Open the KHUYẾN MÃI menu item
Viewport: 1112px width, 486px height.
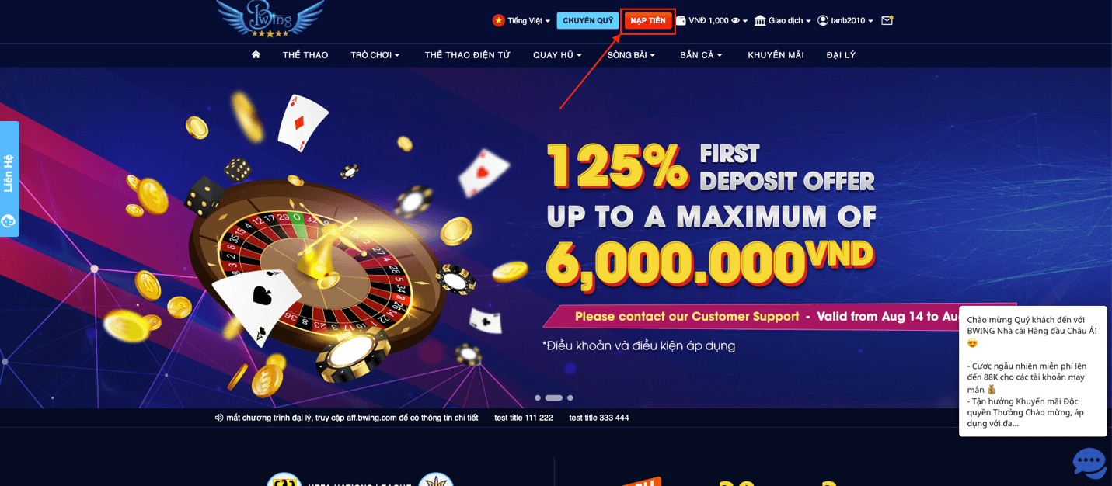pyautogui.click(x=776, y=55)
